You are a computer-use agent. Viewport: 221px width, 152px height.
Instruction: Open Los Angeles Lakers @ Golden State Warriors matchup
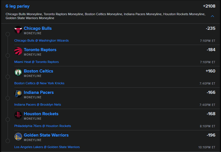(47, 147)
